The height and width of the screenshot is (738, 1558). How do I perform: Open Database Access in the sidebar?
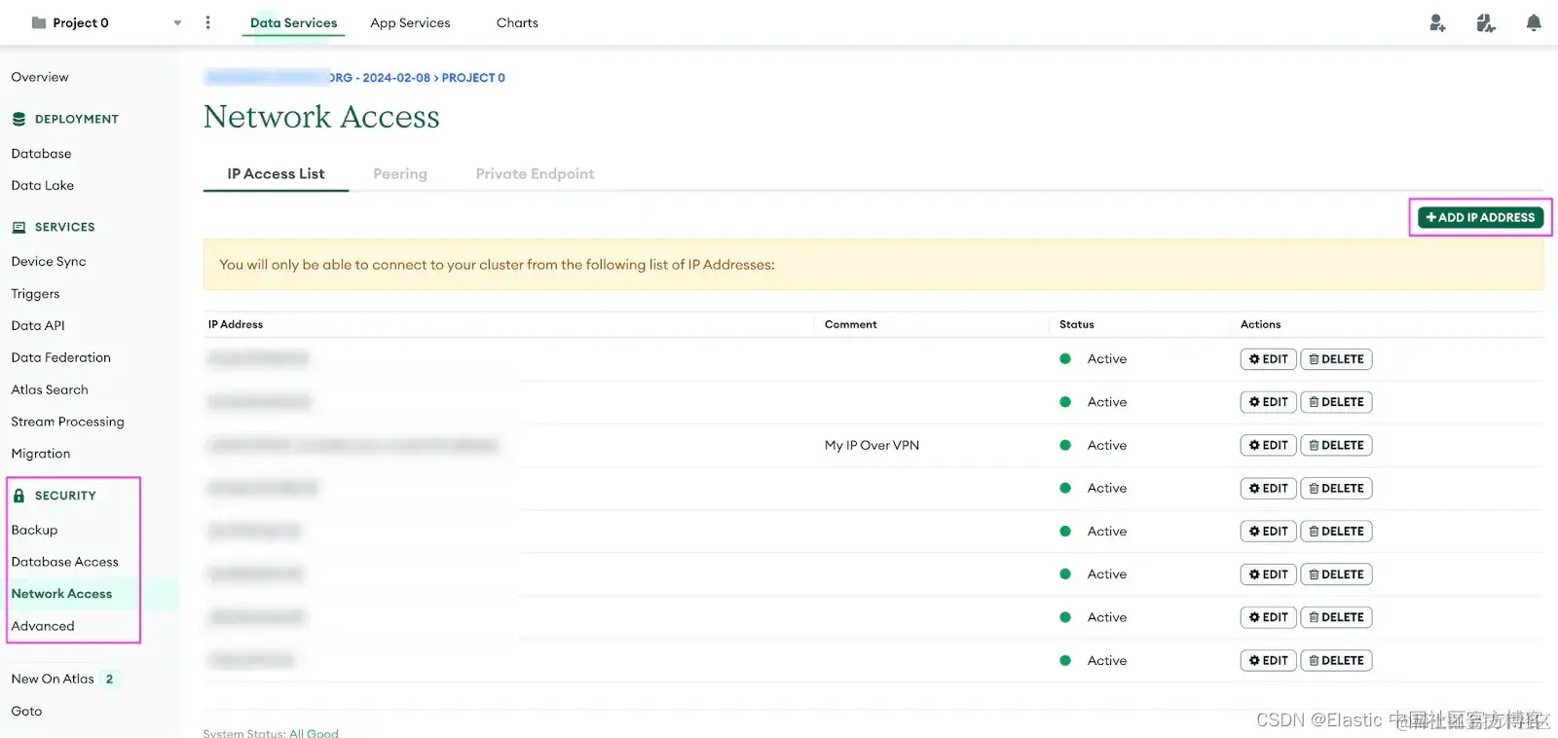click(x=64, y=562)
